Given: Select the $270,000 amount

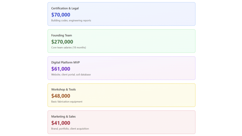Looking at the screenshot, I should tap(62, 42).
